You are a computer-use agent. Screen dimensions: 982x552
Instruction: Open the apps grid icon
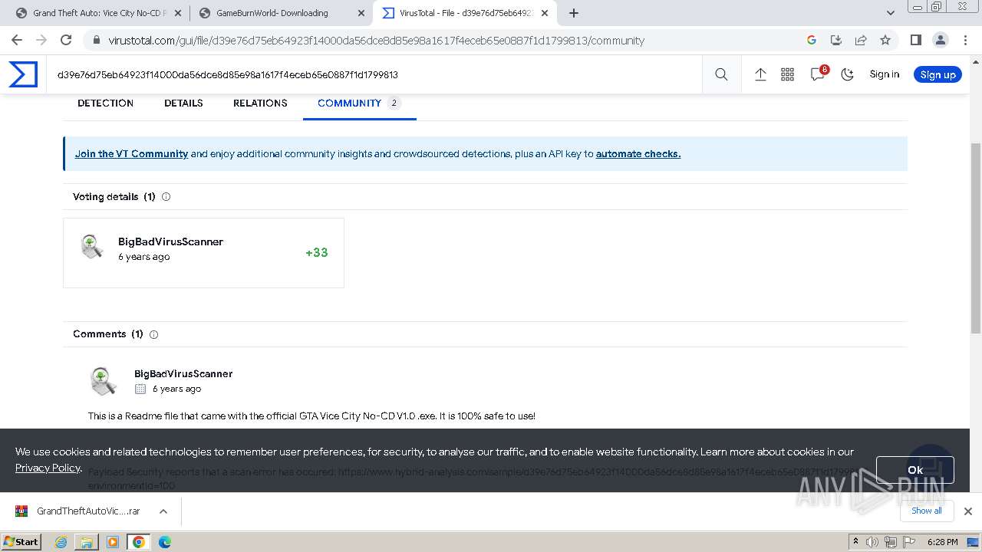[x=787, y=74]
